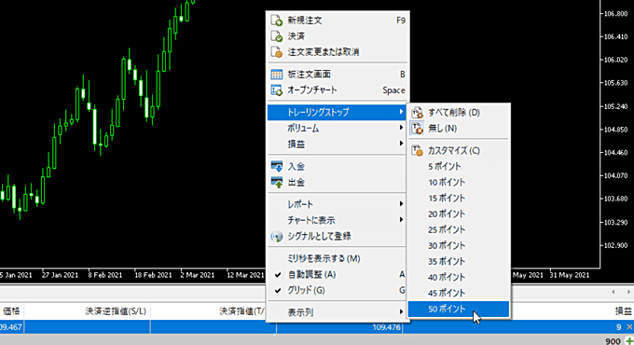Click the 新規注文 new order icon
Viewport: 634px width, 345px height.
[x=277, y=21]
